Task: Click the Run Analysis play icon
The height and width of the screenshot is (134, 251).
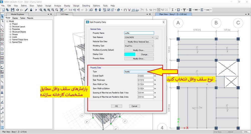Action: coord(36,10)
